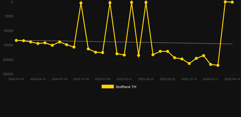Click the x-axis label 2024-04-13

tap(38, 79)
